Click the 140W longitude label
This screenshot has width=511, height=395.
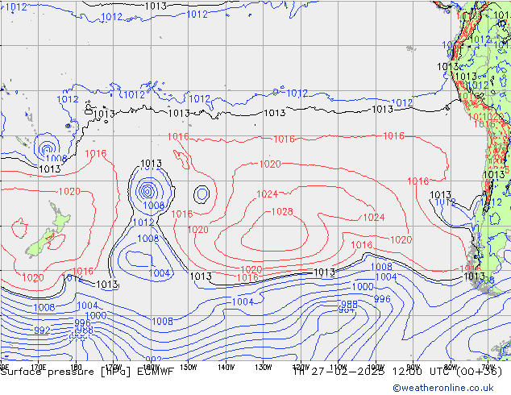(x=226, y=368)
